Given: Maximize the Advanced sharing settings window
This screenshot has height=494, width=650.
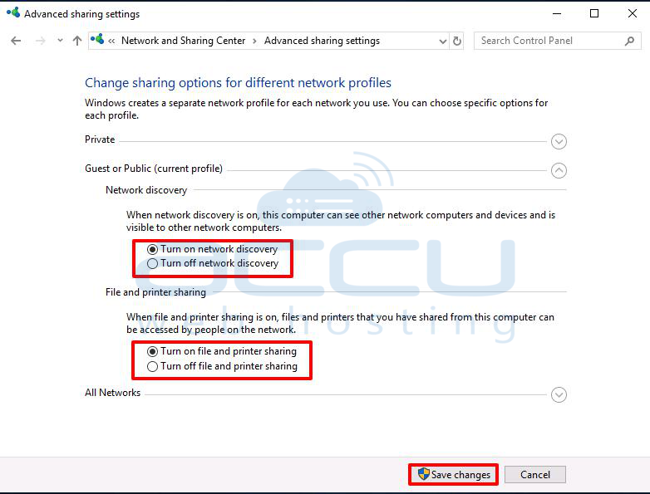Looking at the screenshot, I should (594, 13).
